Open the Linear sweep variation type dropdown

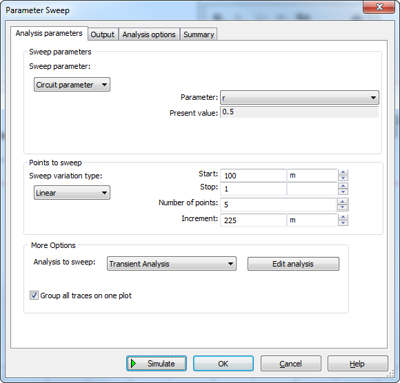click(72, 193)
